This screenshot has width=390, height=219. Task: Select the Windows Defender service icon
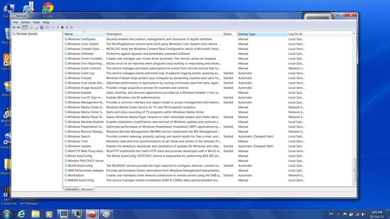click(x=66, y=54)
